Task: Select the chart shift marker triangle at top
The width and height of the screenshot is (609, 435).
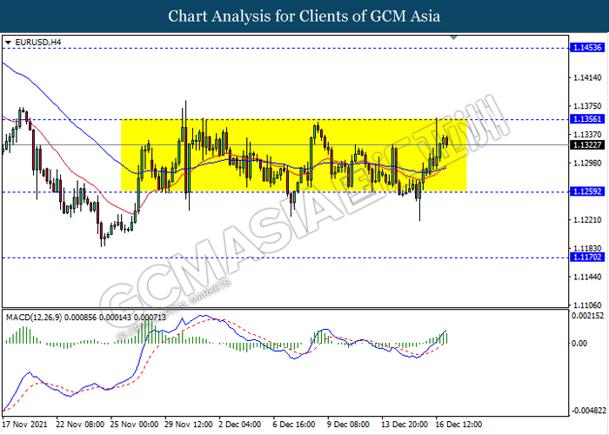Action: [453, 37]
